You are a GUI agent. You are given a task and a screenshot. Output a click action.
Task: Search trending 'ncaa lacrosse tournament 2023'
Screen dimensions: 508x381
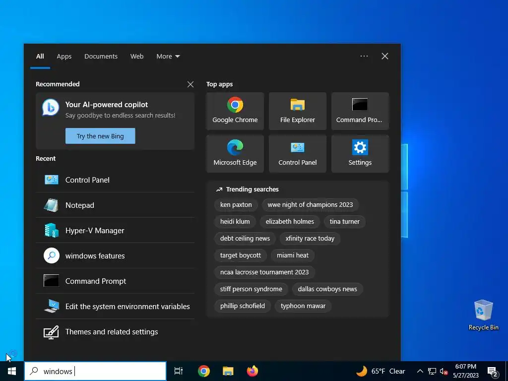pyautogui.click(x=264, y=272)
